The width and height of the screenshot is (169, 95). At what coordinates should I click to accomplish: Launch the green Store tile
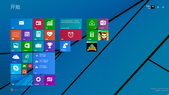point(27,46)
